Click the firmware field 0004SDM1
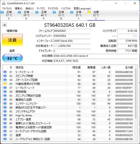Screen dimensions: 140x144 click(72, 31)
